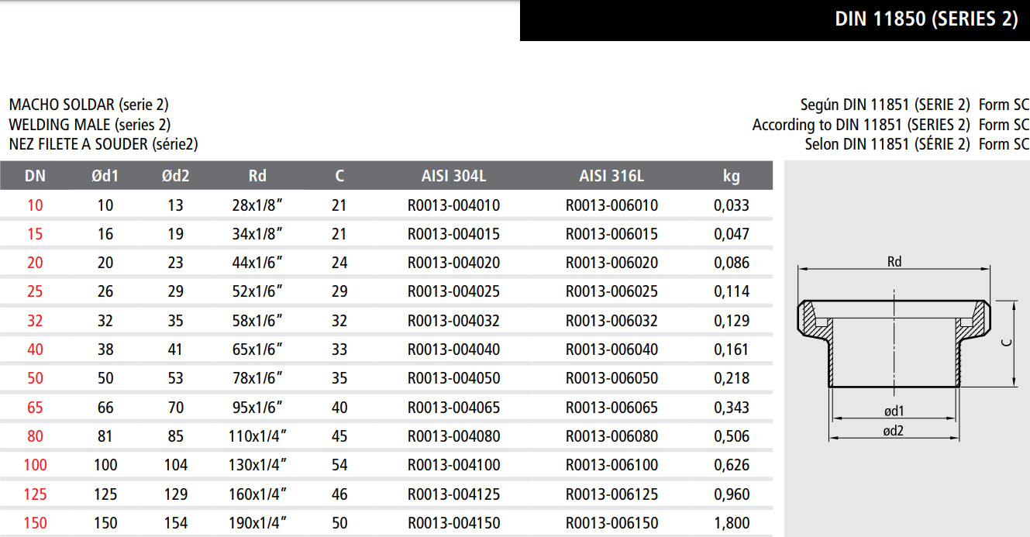1030x537 pixels.
Task: Click part number R0013-004010
Action: click(x=453, y=205)
